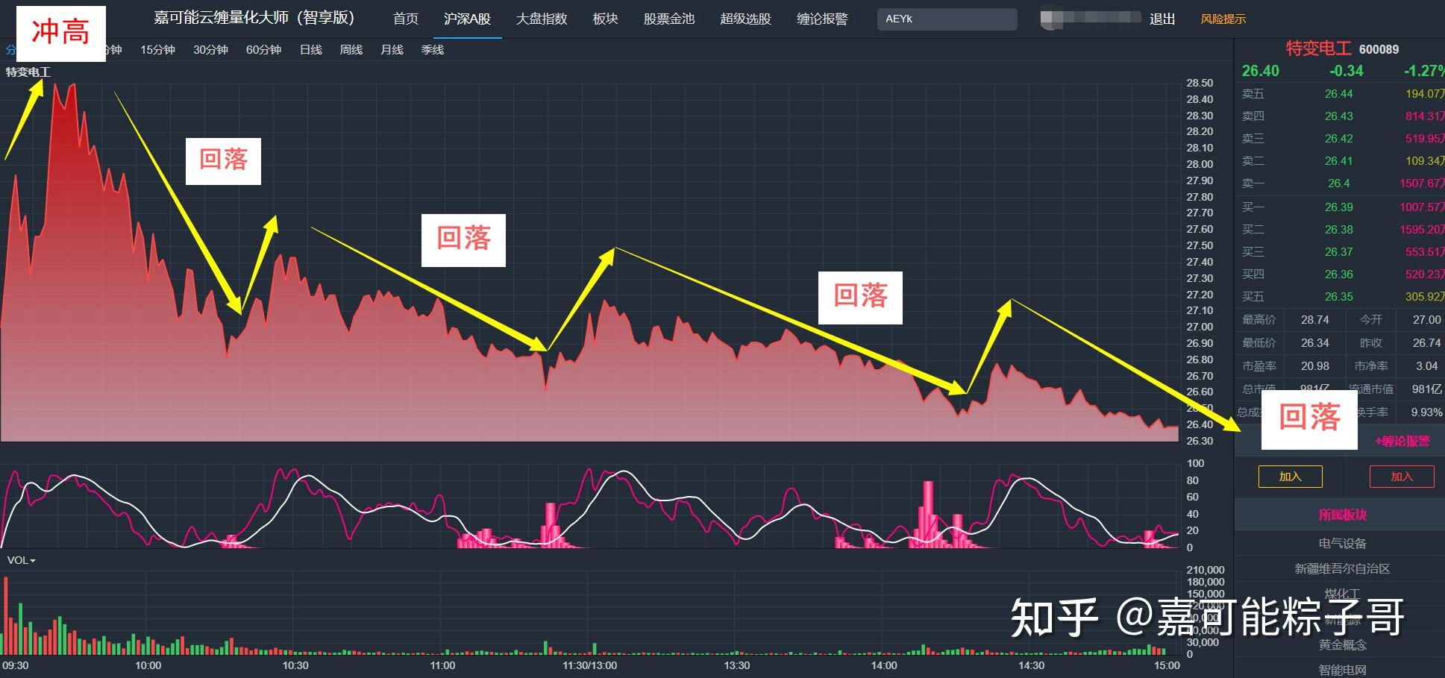
Task: Click the 11:30/13:00 time axis label
Action: click(589, 665)
